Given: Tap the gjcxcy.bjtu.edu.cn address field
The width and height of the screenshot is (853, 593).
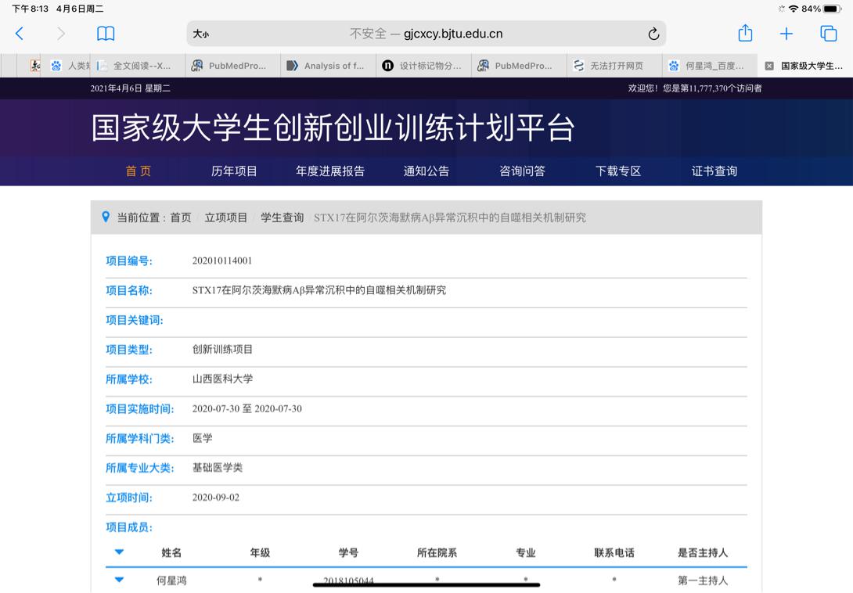Looking at the screenshot, I should click(x=426, y=34).
